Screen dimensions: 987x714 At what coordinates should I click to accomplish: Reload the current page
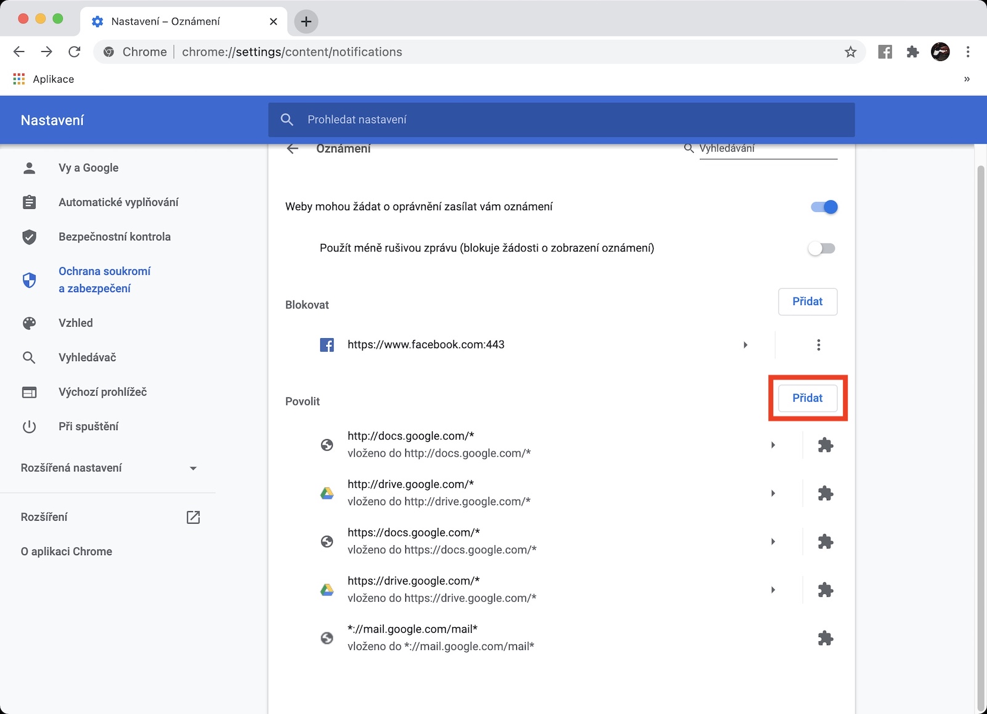tap(75, 52)
